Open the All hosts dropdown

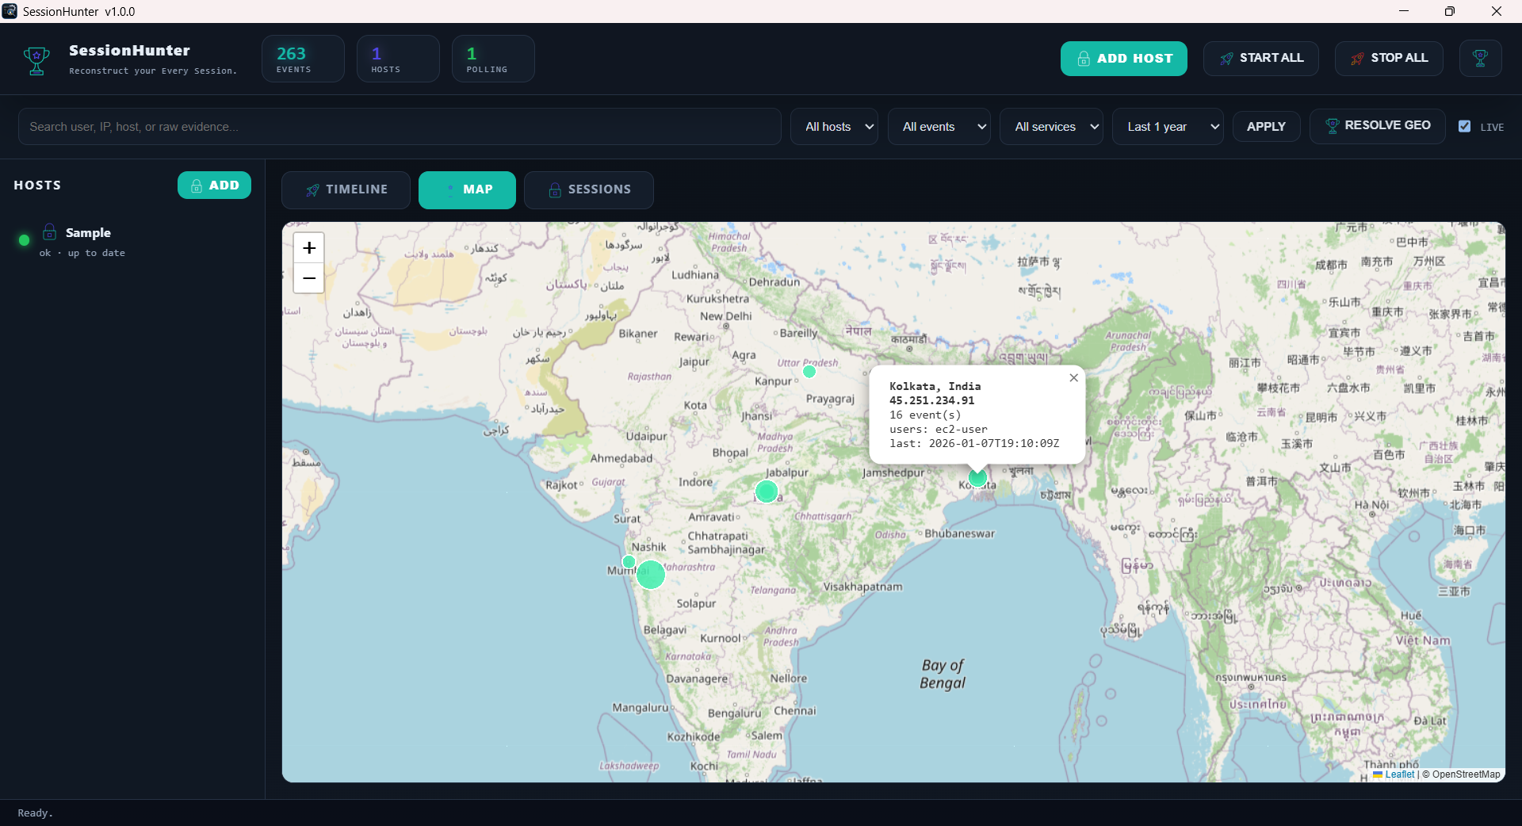click(834, 127)
